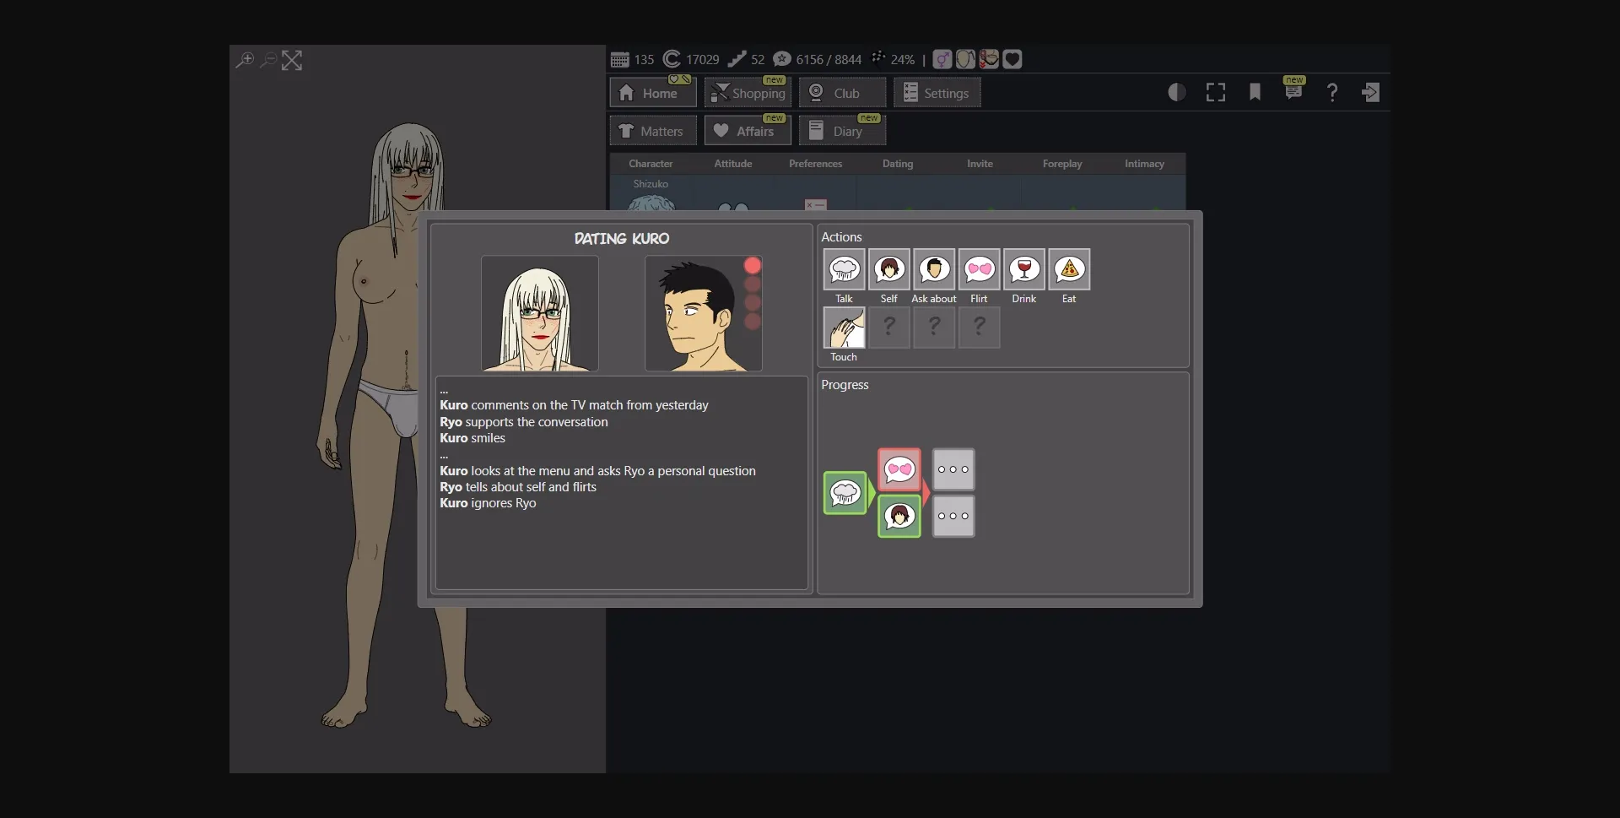Switch to the Club tab
The width and height of the screenshot is (1620, 818).
click(841, 92)
